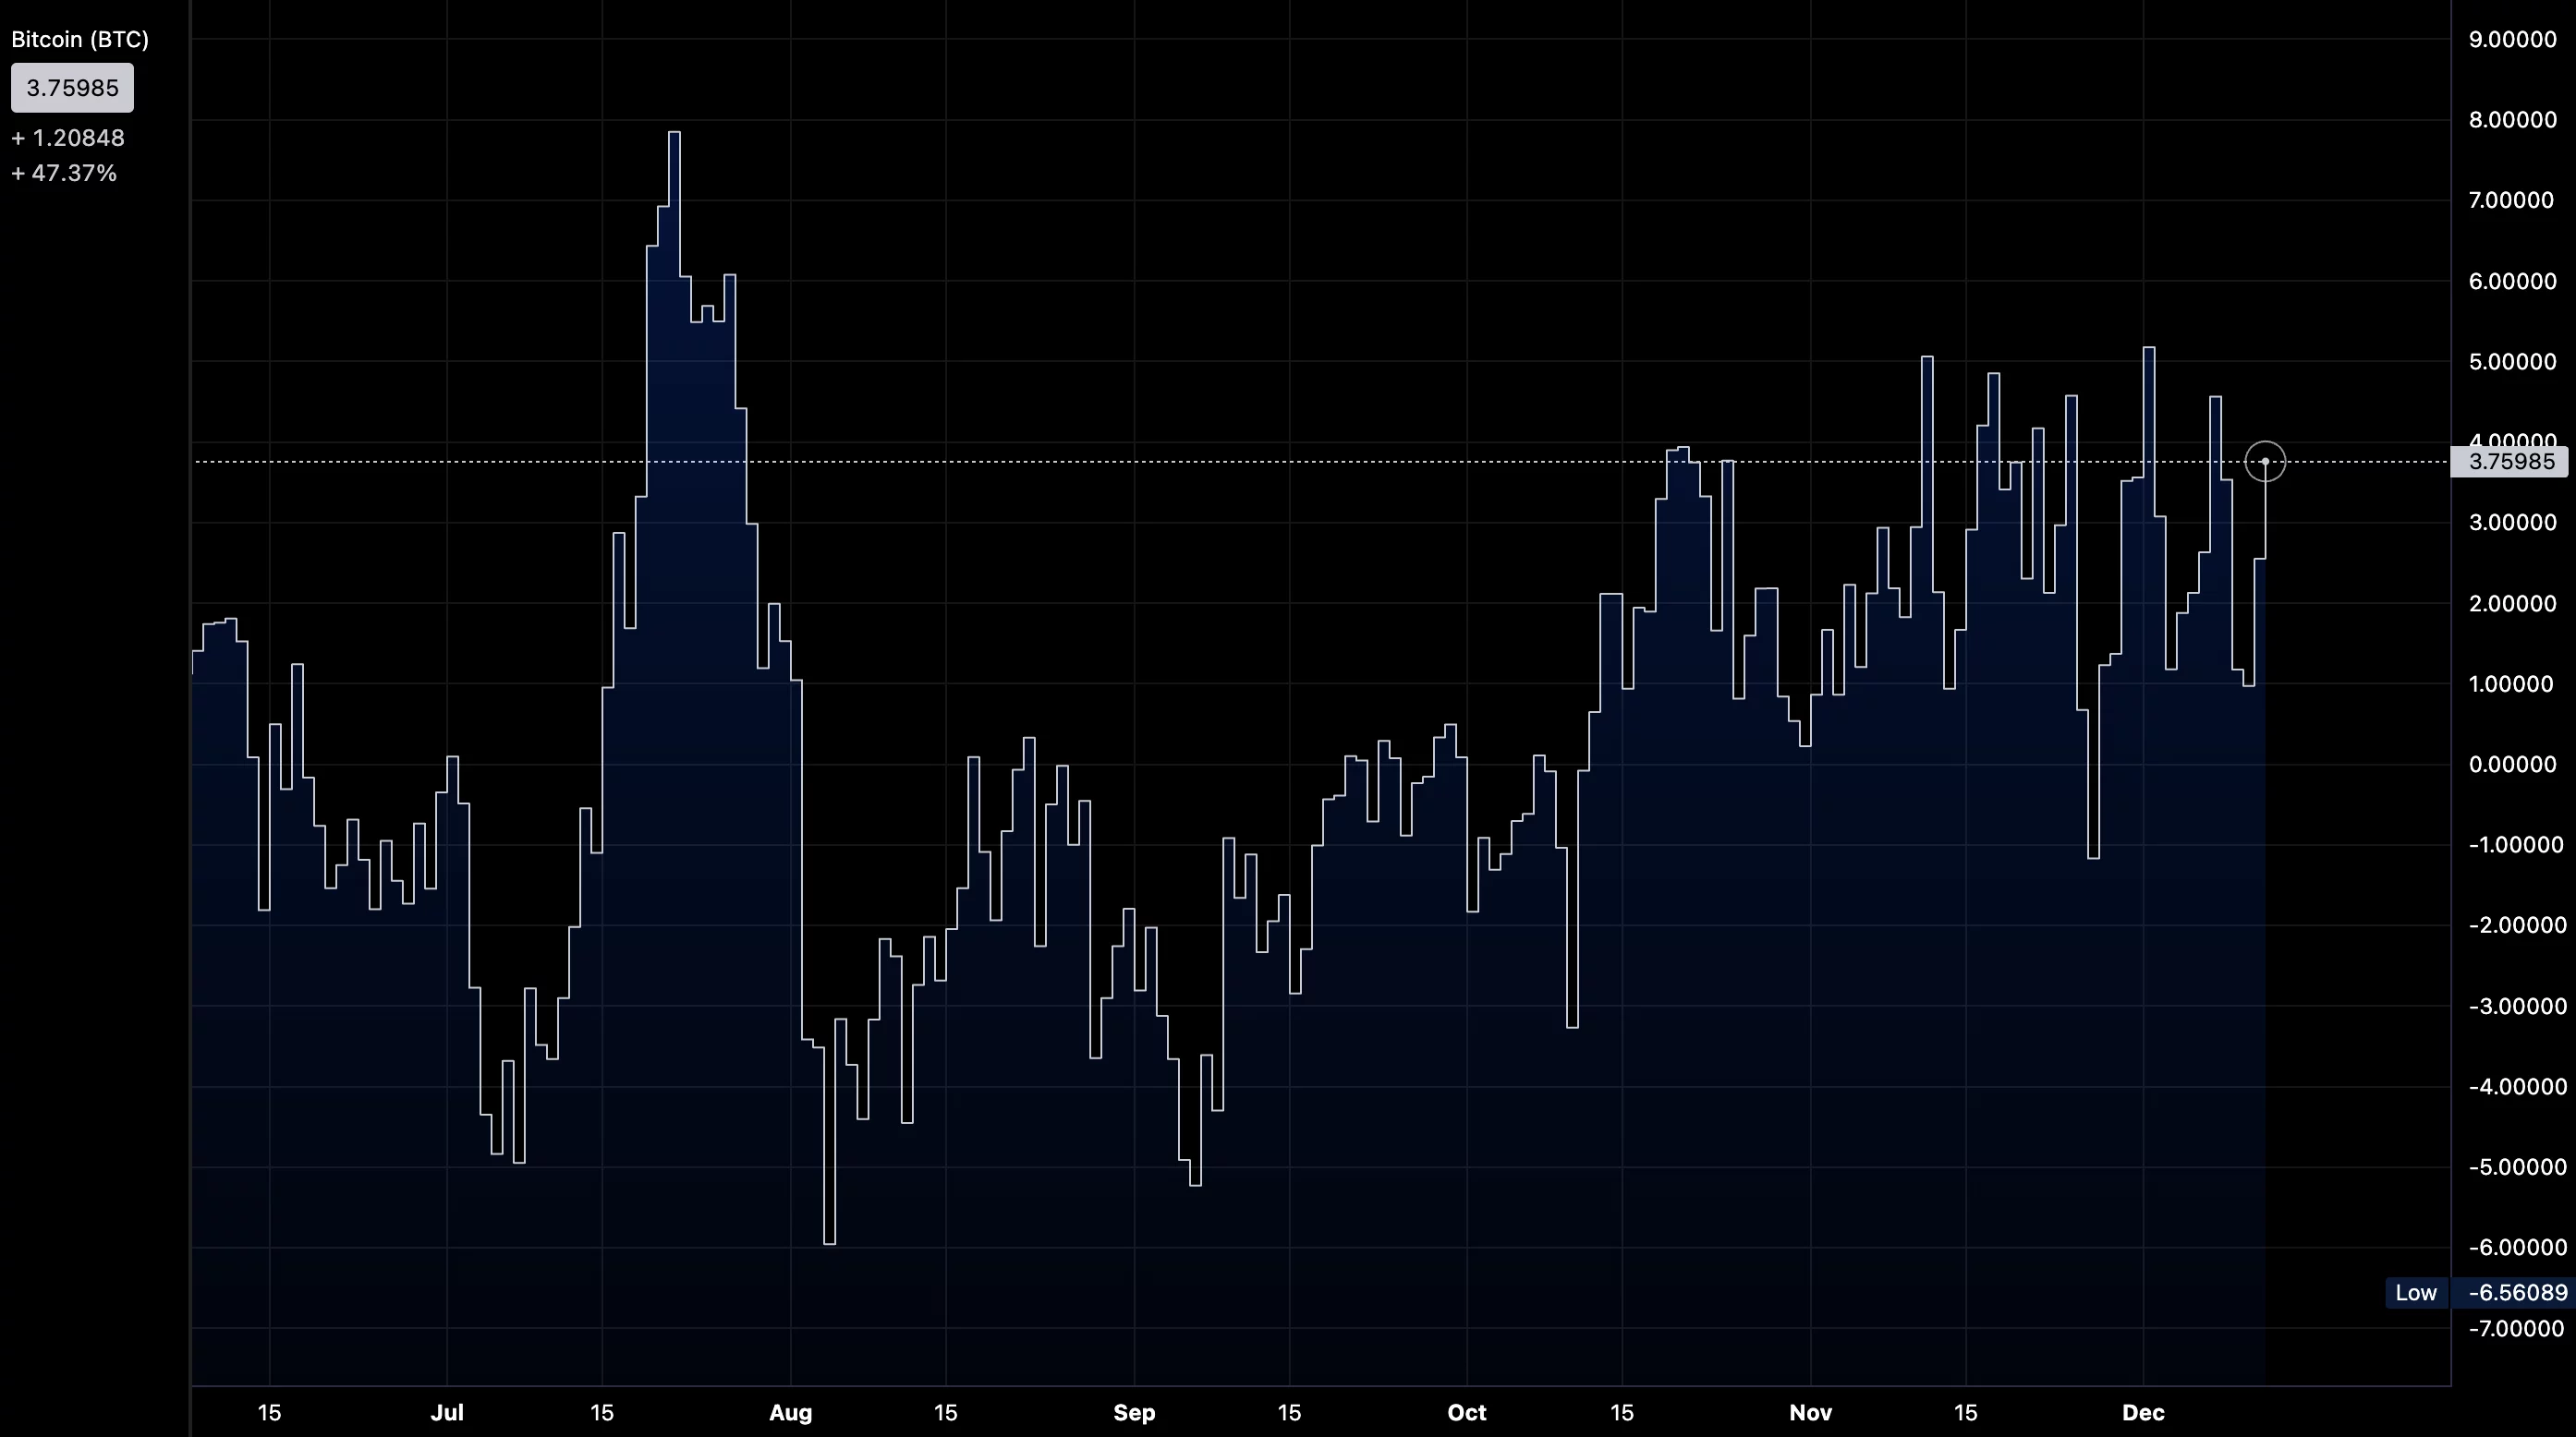Screen dimensions: 2576x1437
Task: Click the 0.00000 value on the price axis
Action: (2514, 765)
